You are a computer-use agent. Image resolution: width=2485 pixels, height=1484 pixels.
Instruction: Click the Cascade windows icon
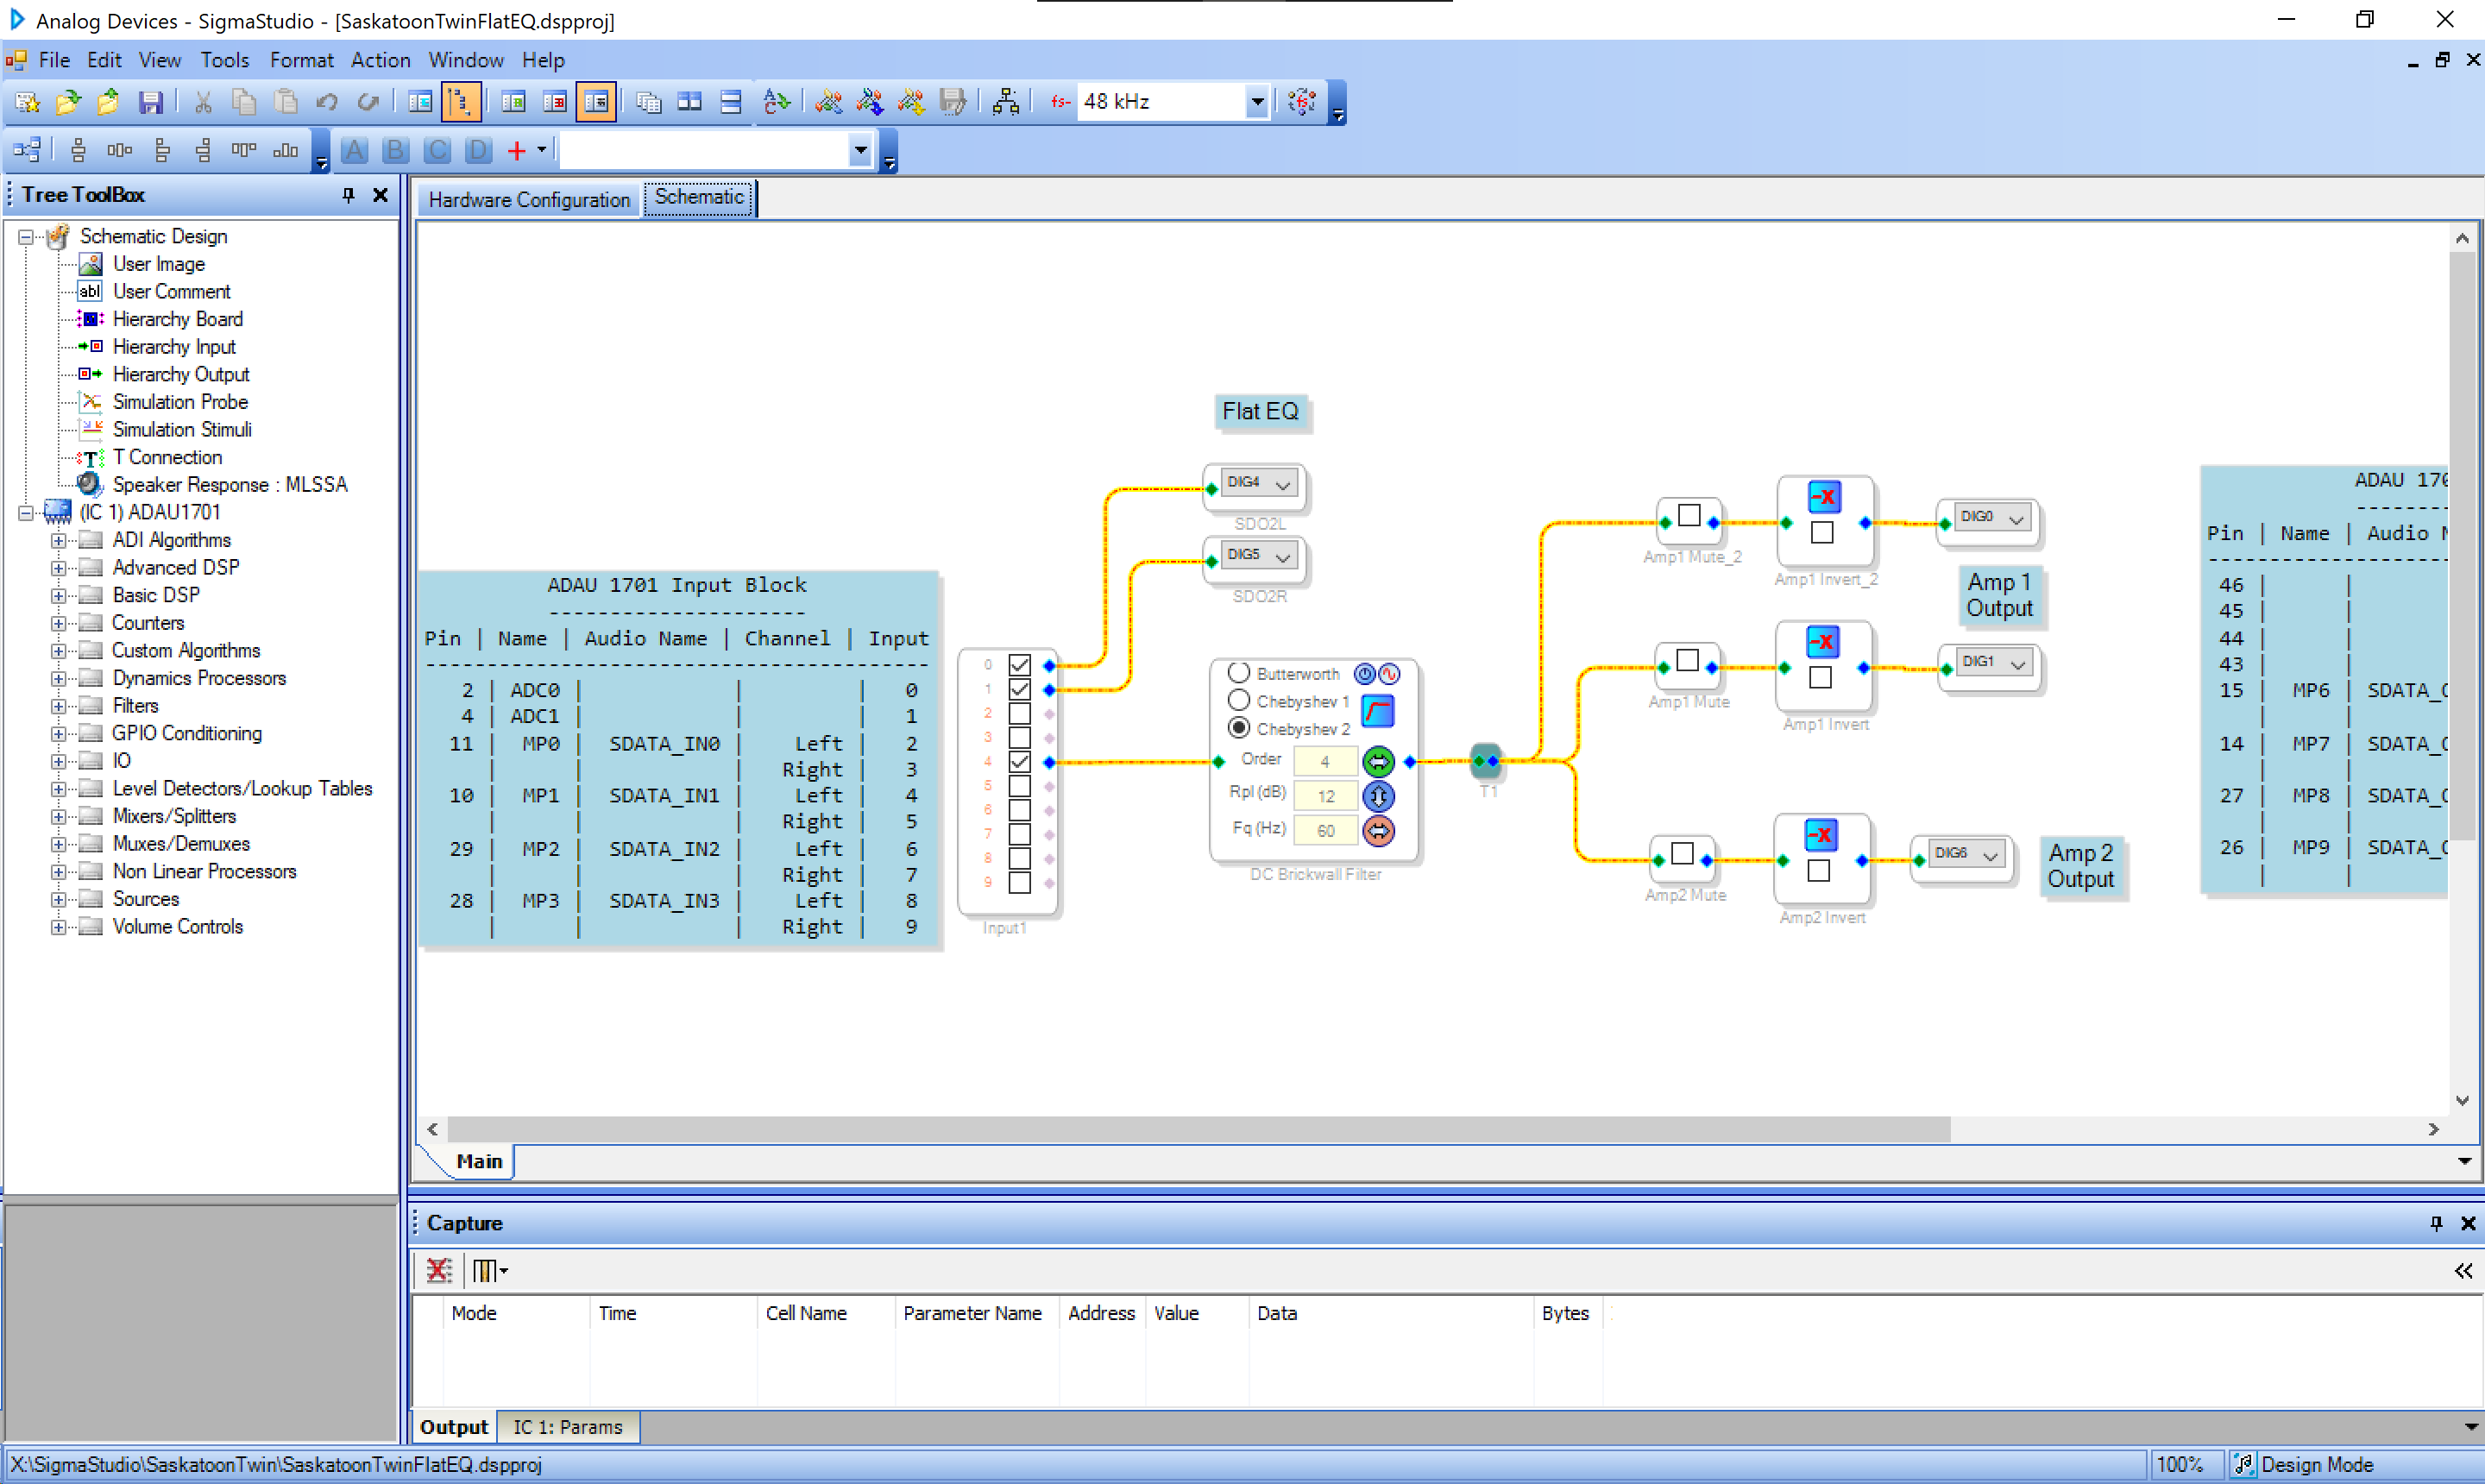pyautogui.click(x=648, y=102)
